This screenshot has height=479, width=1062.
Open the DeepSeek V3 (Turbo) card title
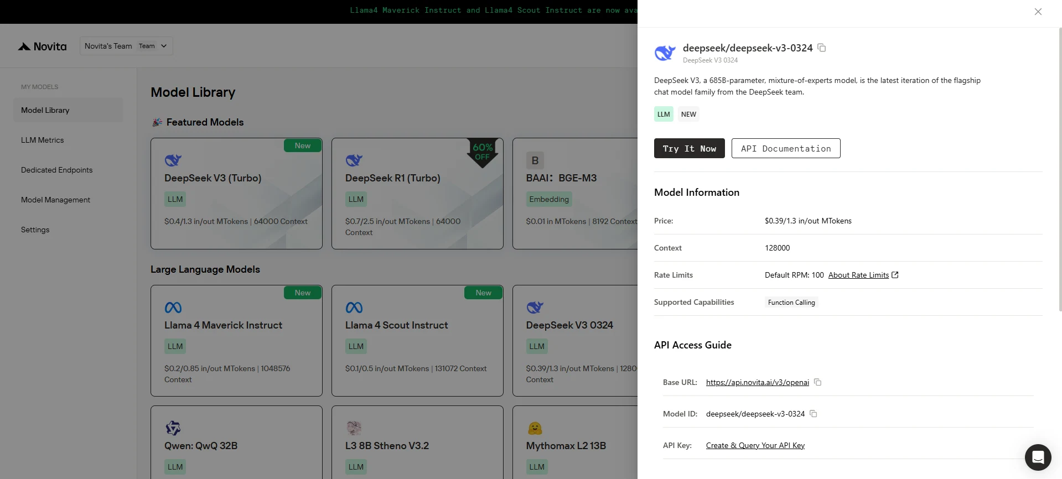tap(213, 178)
